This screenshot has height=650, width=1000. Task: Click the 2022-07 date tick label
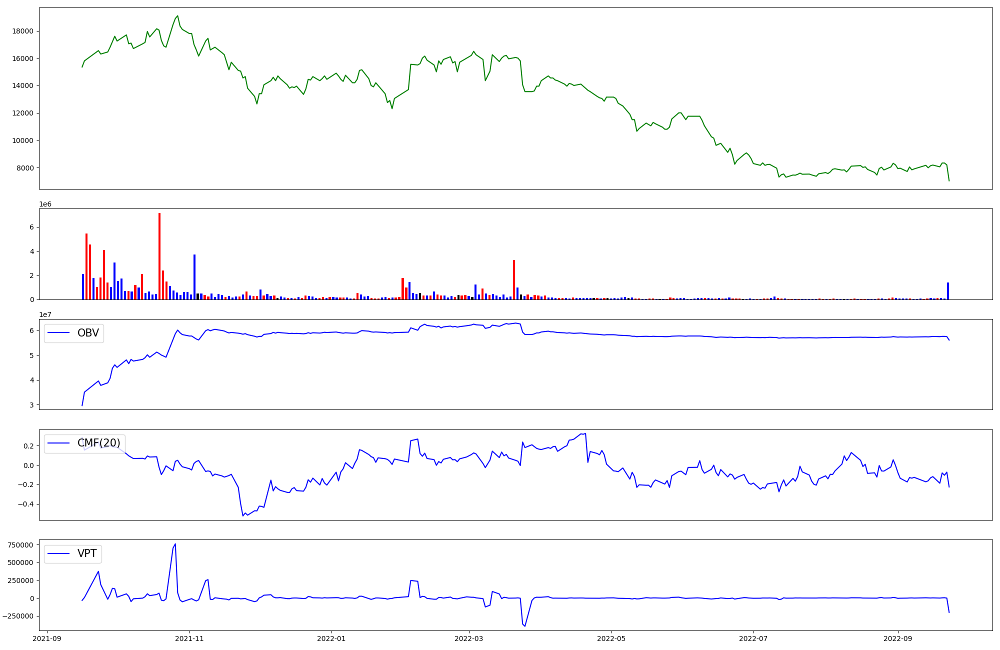click(x=753, y=638)
